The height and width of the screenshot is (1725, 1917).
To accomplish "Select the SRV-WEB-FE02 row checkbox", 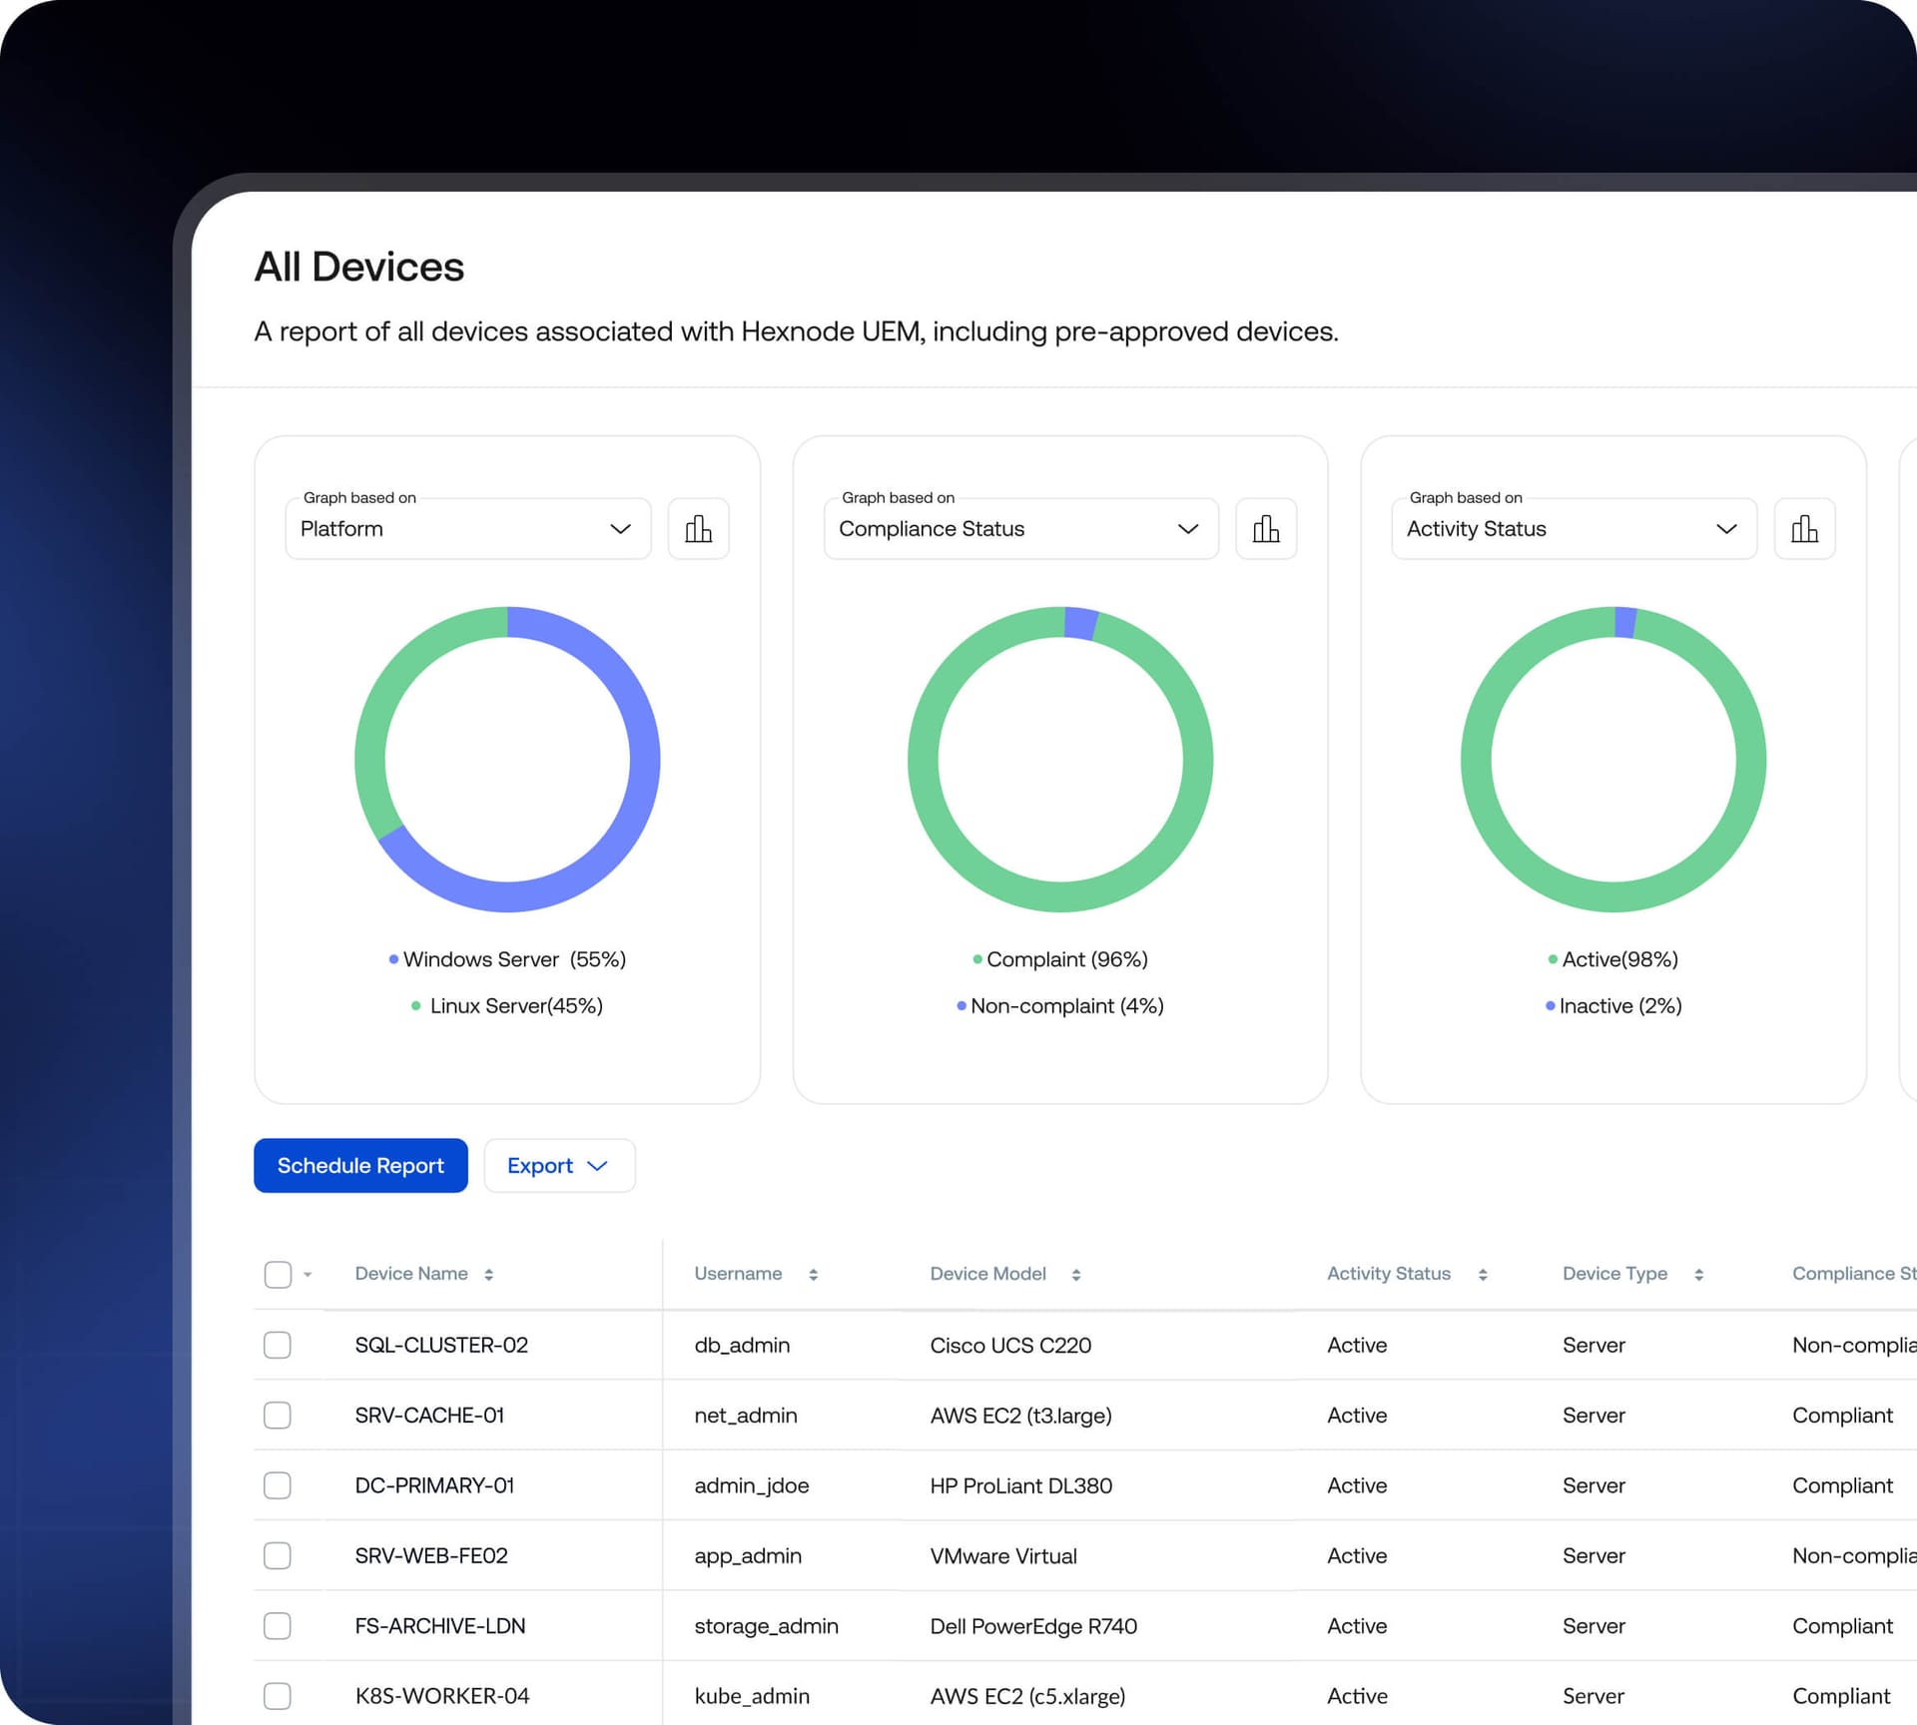I will [278, 1555].
